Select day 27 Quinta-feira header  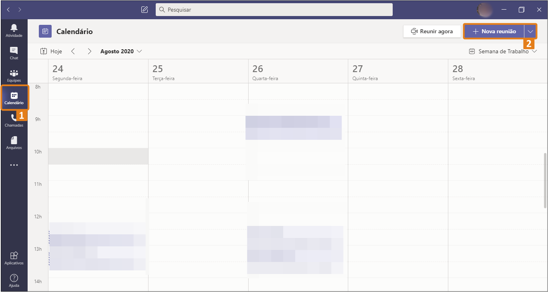(398, 72)
